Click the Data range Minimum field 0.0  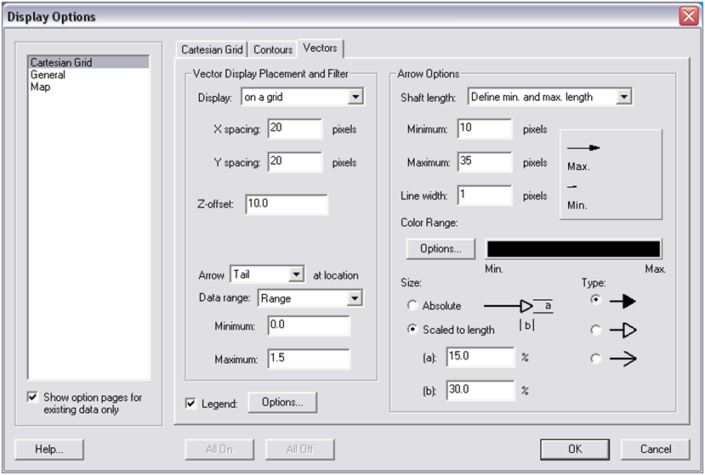click(x=309, y=325)
